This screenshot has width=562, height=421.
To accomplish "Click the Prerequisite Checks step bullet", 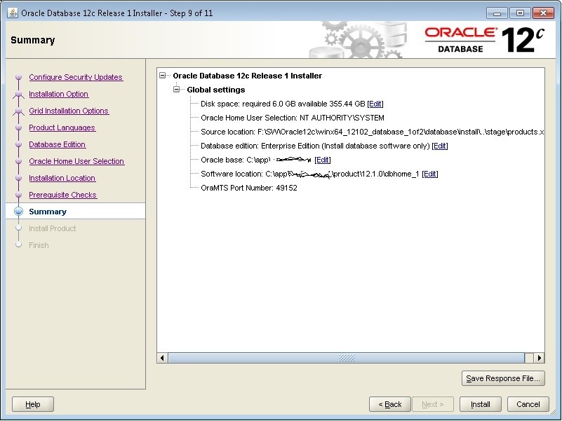I will pyautogui.click(x=19, y=195).
